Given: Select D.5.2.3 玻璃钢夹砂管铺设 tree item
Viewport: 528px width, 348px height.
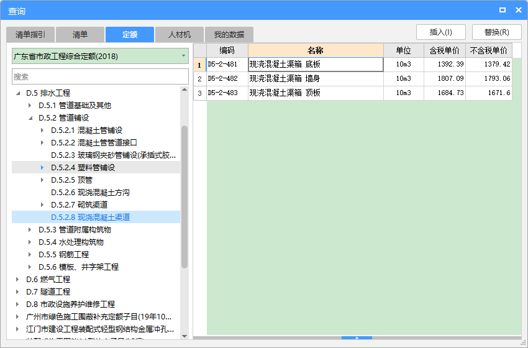Looking at the screenshot, I should 114,155.
